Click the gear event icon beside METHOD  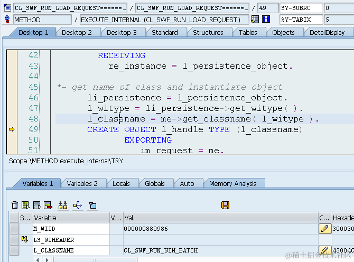tap(7, 20)
